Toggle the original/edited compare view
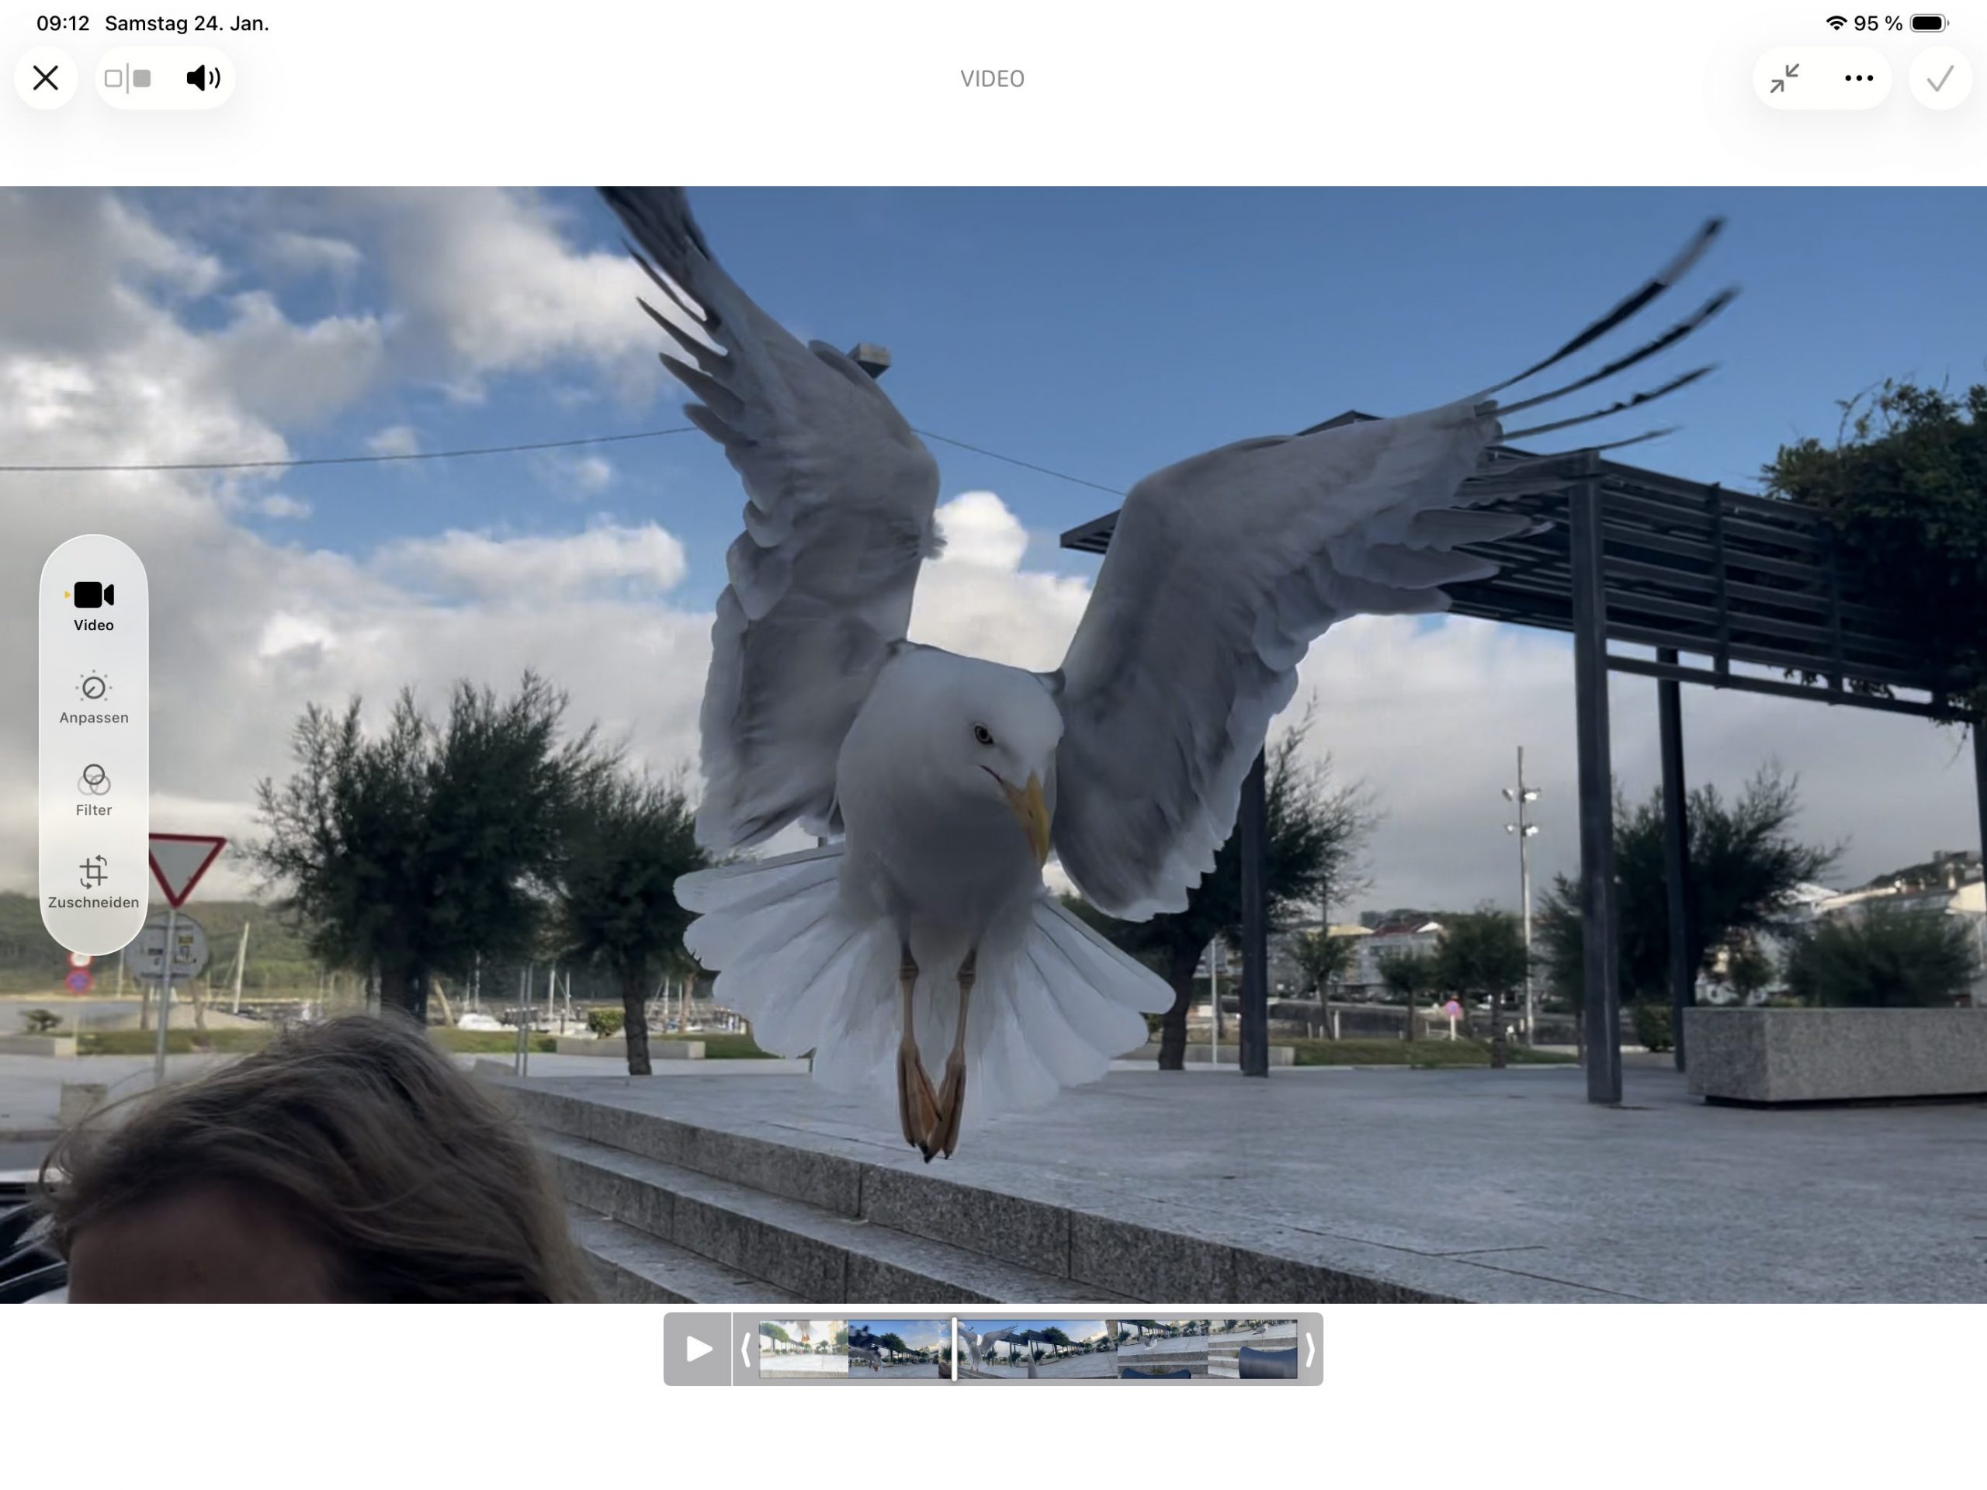 (x=128, y=78)
